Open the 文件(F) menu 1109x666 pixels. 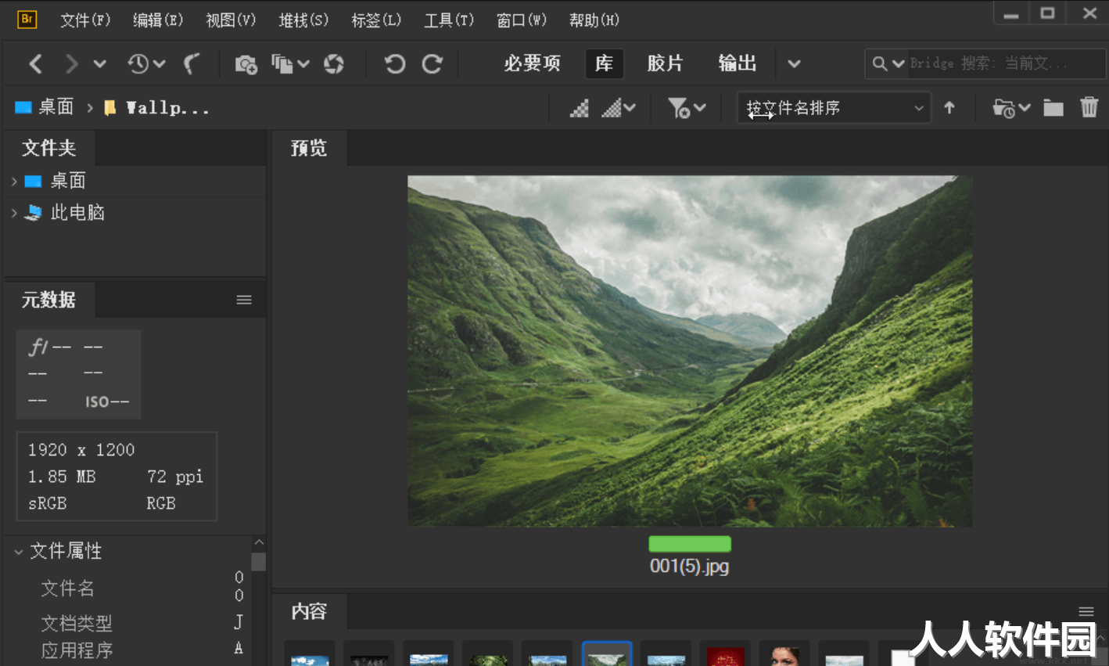coord(85,20)
